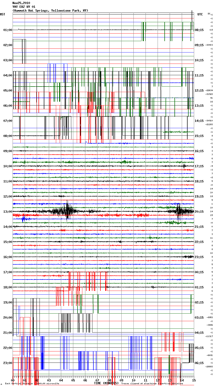Click 'Traces clipped at plus/minus 5 vertical divisions' note
Screen dimensions: 214x387
[x=152, y=384]
